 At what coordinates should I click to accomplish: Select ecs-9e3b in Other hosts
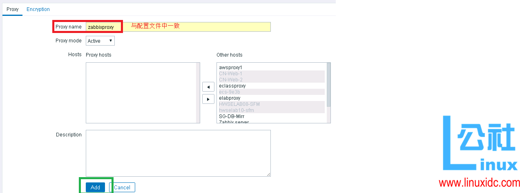pos(272,92)
